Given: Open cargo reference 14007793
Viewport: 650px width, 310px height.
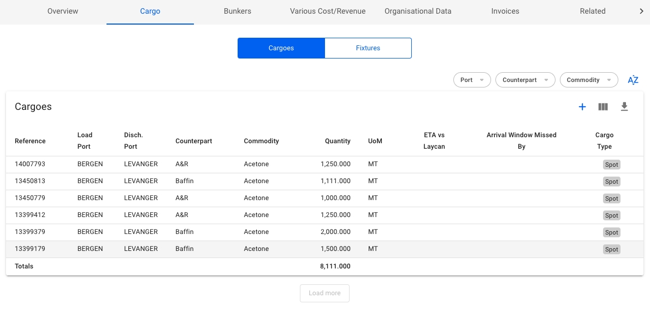Looking at the screenshot, I should pos(30,164).
